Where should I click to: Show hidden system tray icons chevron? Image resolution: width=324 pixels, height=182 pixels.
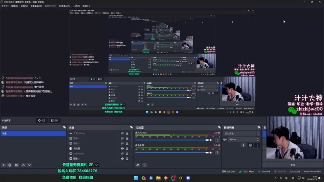(275, 178)
